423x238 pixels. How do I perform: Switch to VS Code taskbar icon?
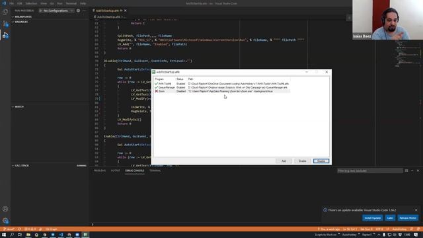pos(61,235)
